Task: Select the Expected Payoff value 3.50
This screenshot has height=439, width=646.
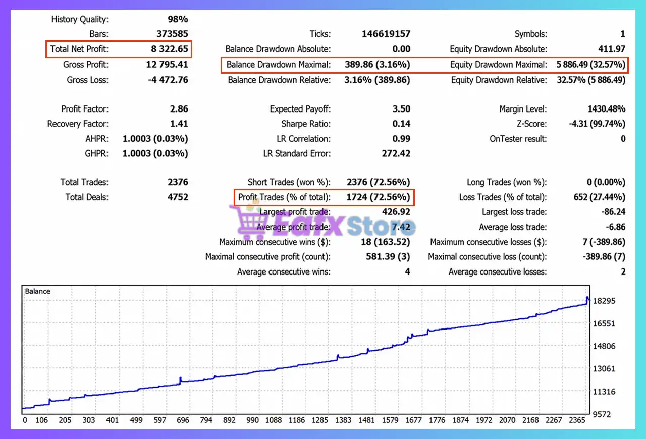Action: [402, 109]
